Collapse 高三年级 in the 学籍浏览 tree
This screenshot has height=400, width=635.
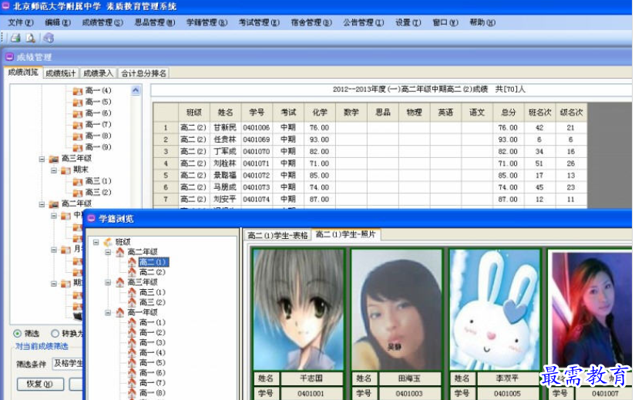108,282
